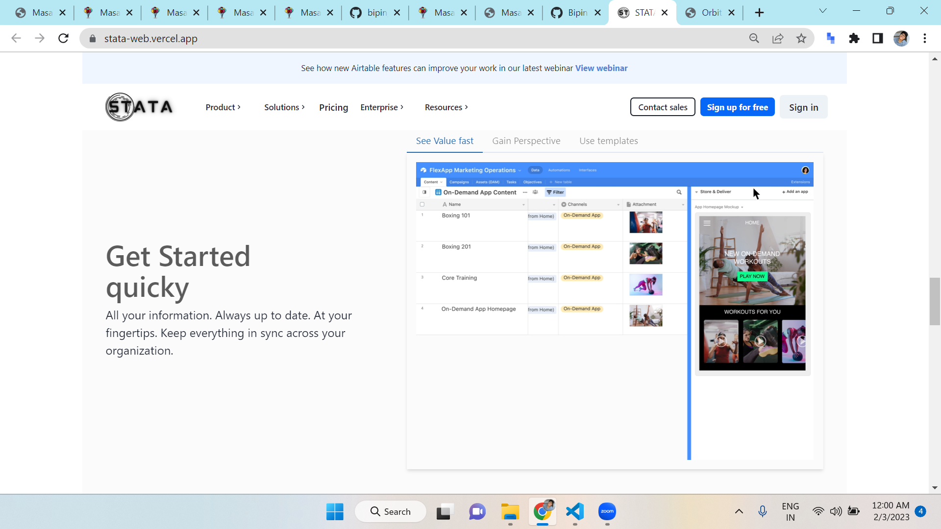
Task: Click the Boxing 101 attachment thumbnail
Action: pyautogui.click(x=646, y=222)
